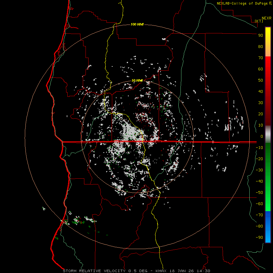
Task: Select the 70 value on velocity scale
Action: [261, 58]
